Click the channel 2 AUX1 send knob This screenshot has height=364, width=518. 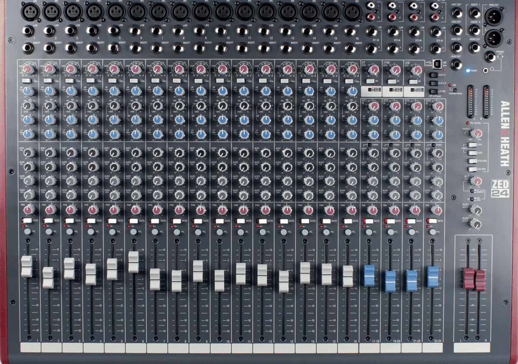tap(50, 153)
